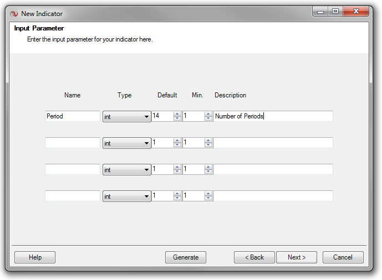Click the Input Parameter heading text

[39, 28]
